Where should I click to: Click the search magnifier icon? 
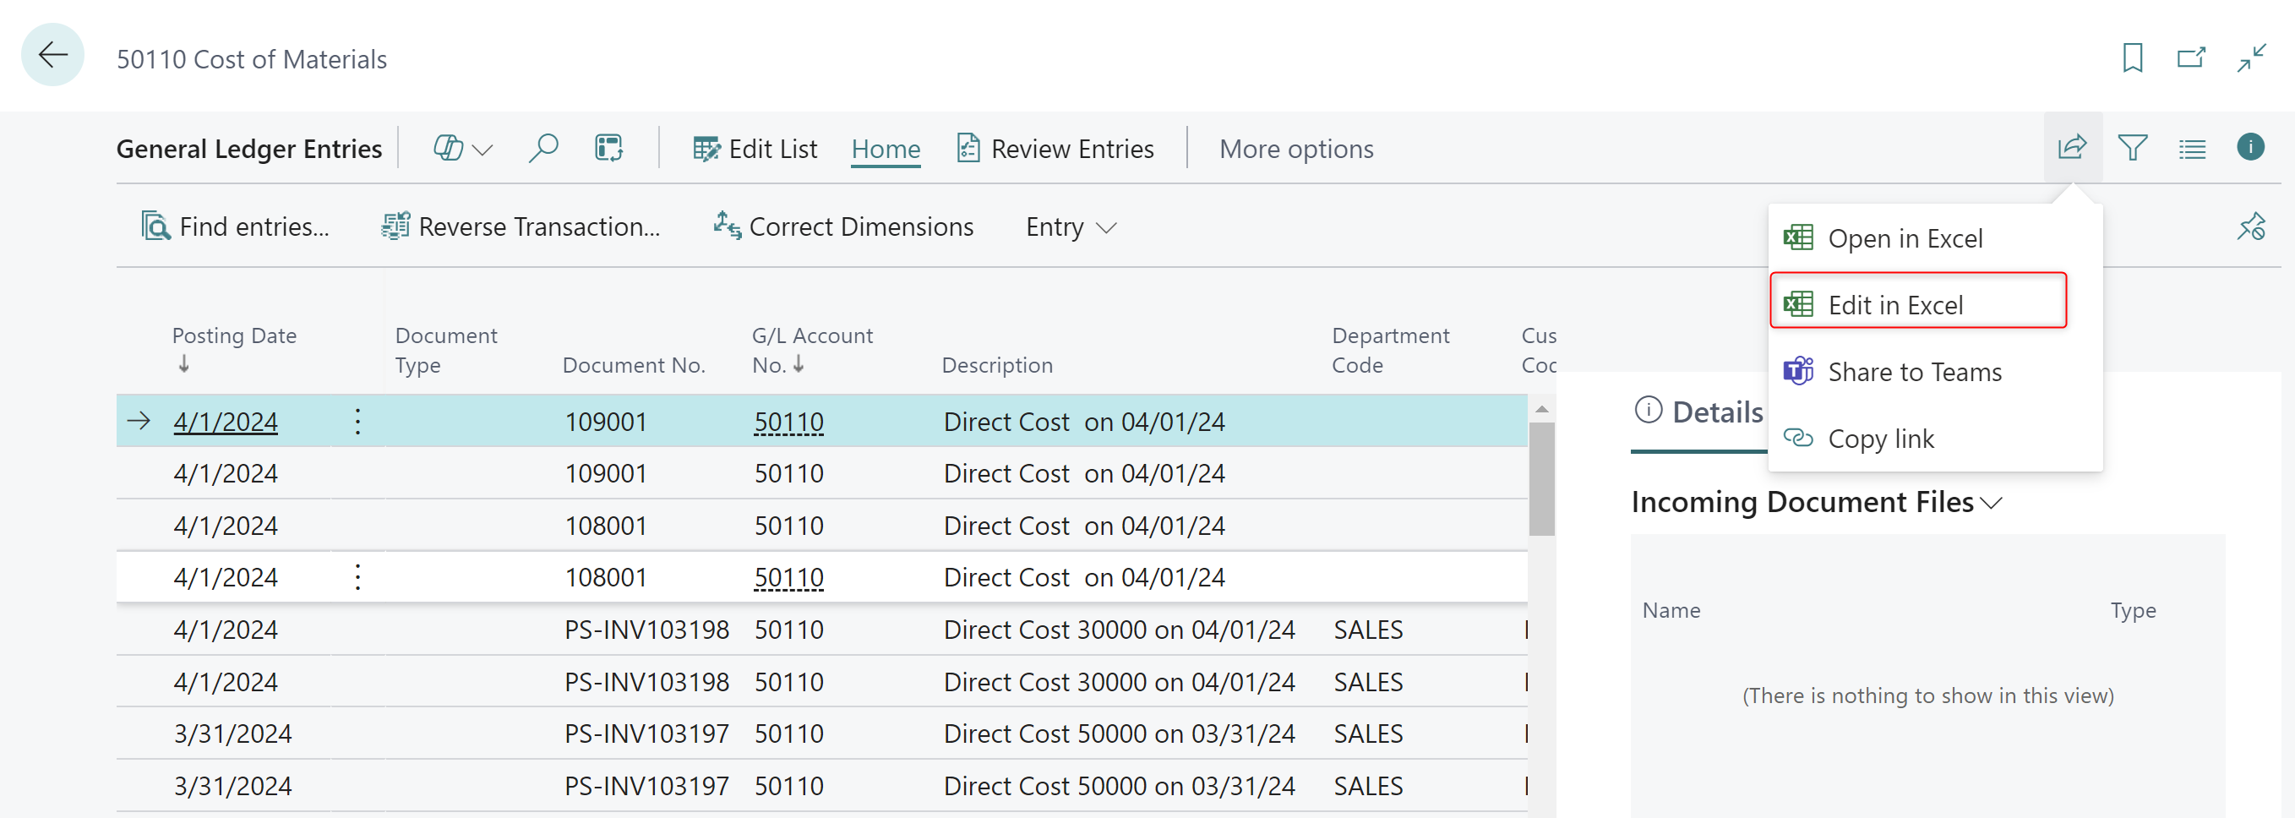(x=542, y=148)
